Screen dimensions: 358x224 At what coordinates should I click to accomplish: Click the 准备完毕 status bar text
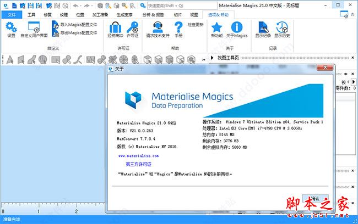[12, 220]
